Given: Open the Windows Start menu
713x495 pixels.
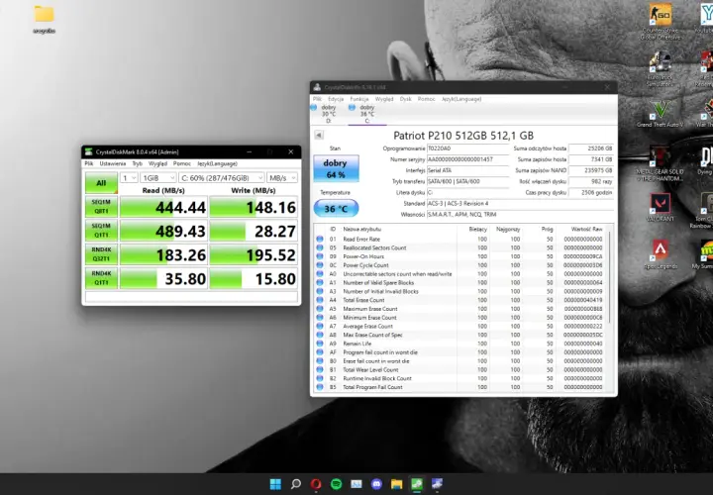Looking at the screenshot, I should pyautogui.click(x=275, y=484).
